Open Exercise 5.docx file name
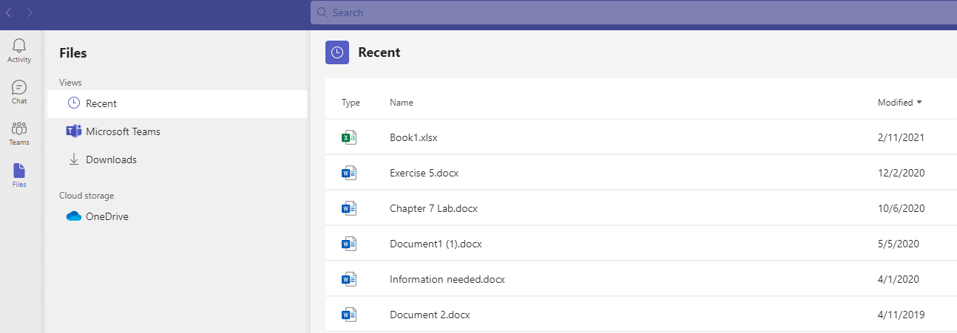The width and height of the screenshot is (957, 333). click(425, 173)
